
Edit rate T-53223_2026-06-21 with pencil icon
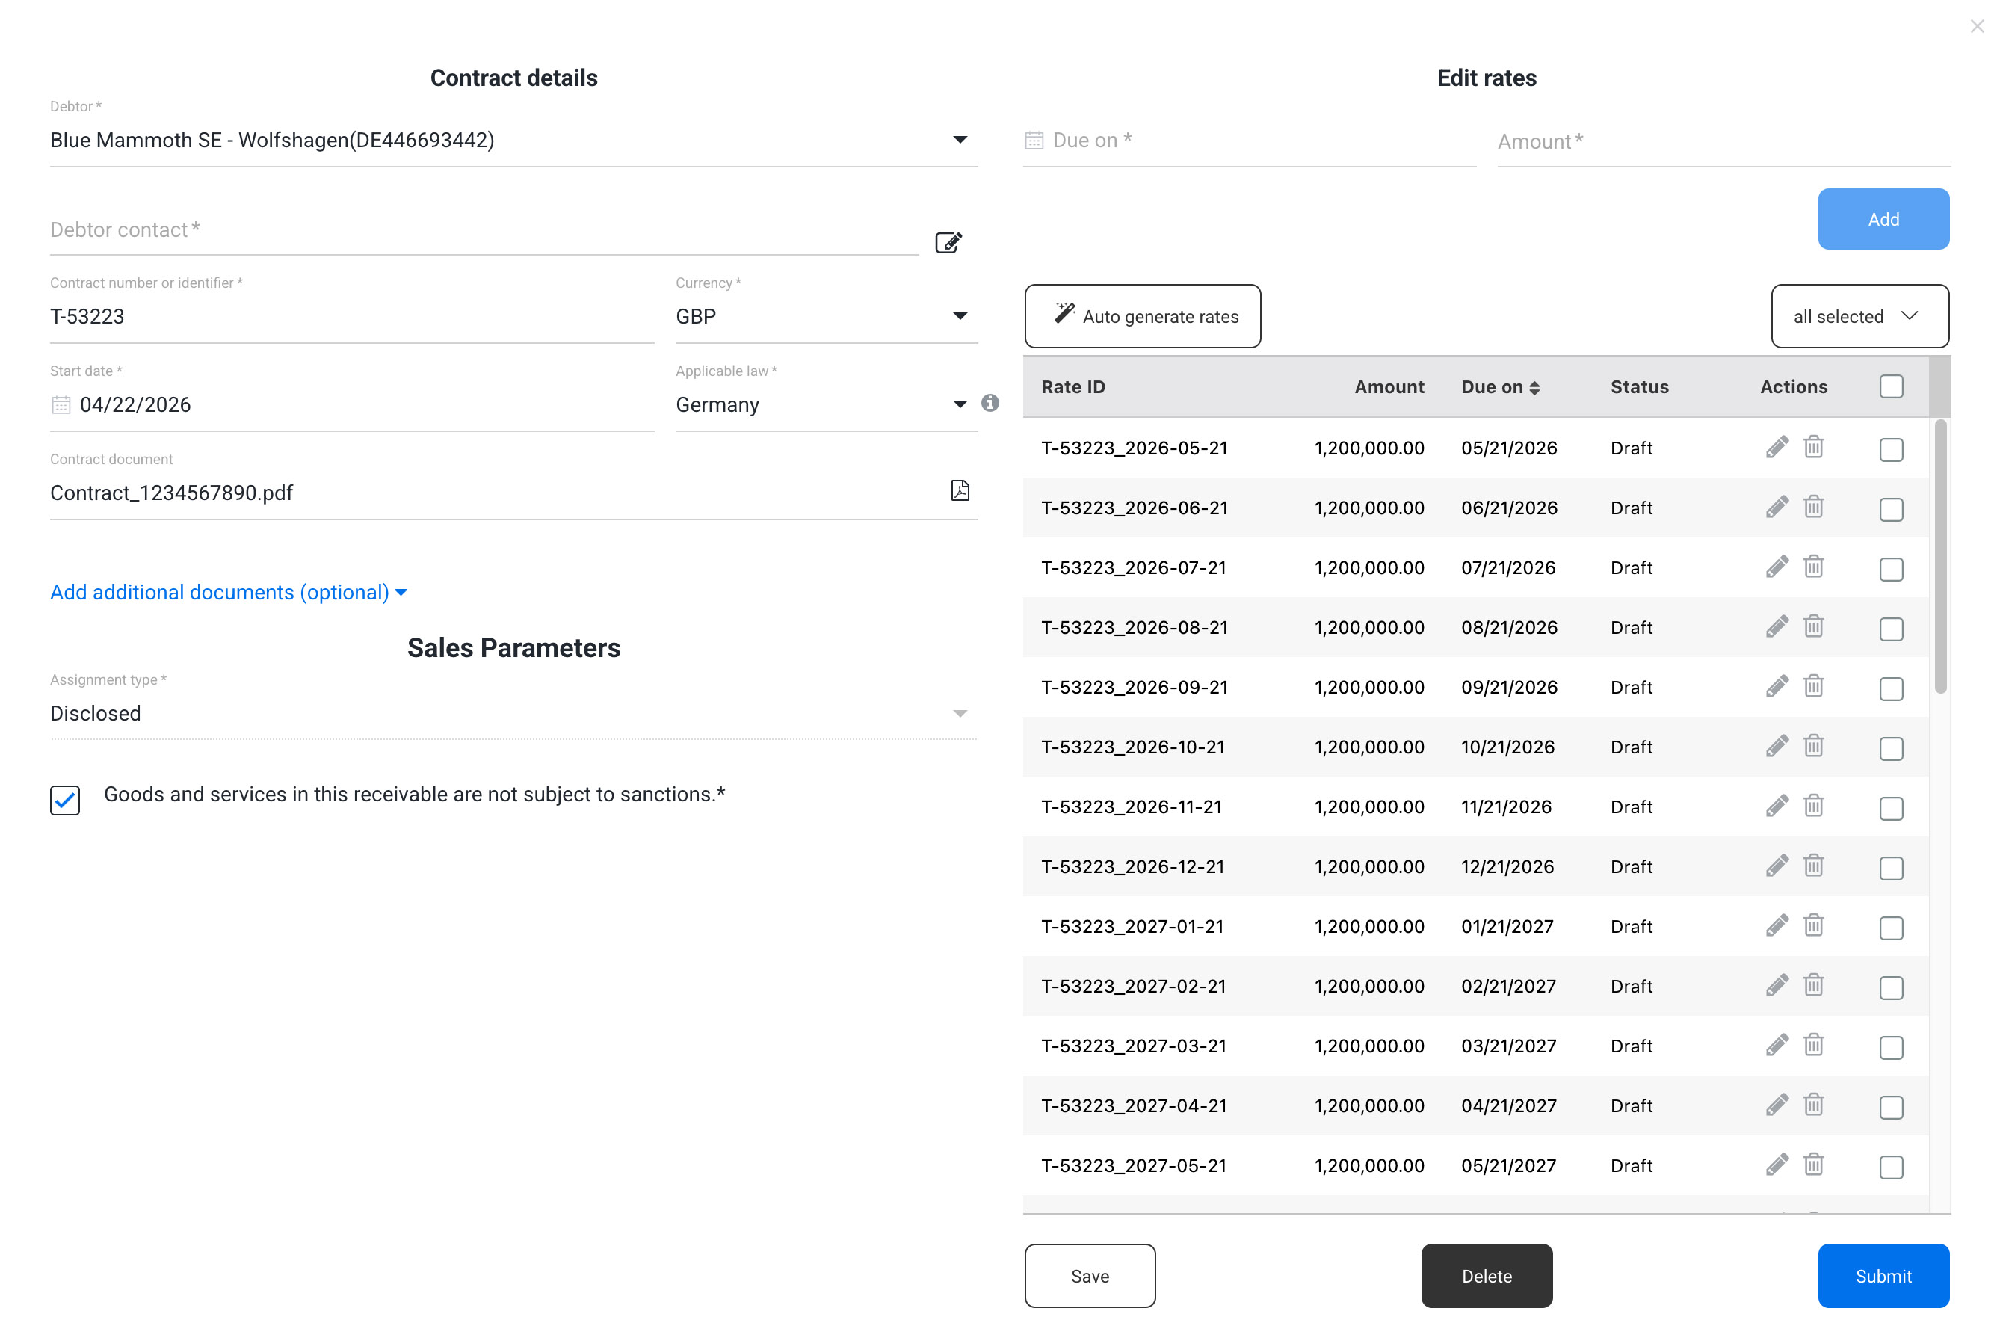click(x=1777, y=508)
